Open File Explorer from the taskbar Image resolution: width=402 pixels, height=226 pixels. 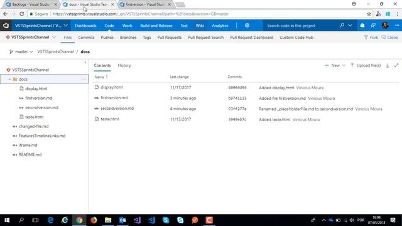(108, 220)
